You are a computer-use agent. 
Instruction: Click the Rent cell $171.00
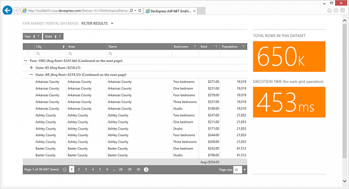click(213, 129)
